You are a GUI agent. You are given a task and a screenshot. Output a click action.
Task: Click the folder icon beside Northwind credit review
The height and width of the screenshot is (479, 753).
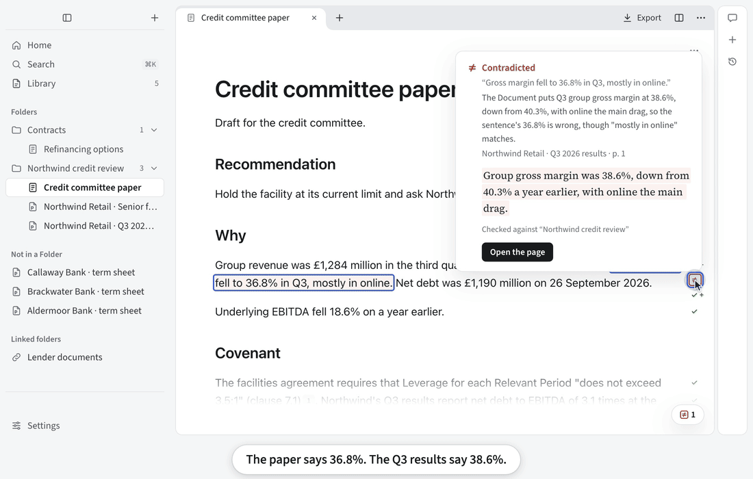[x=16, y=168]
